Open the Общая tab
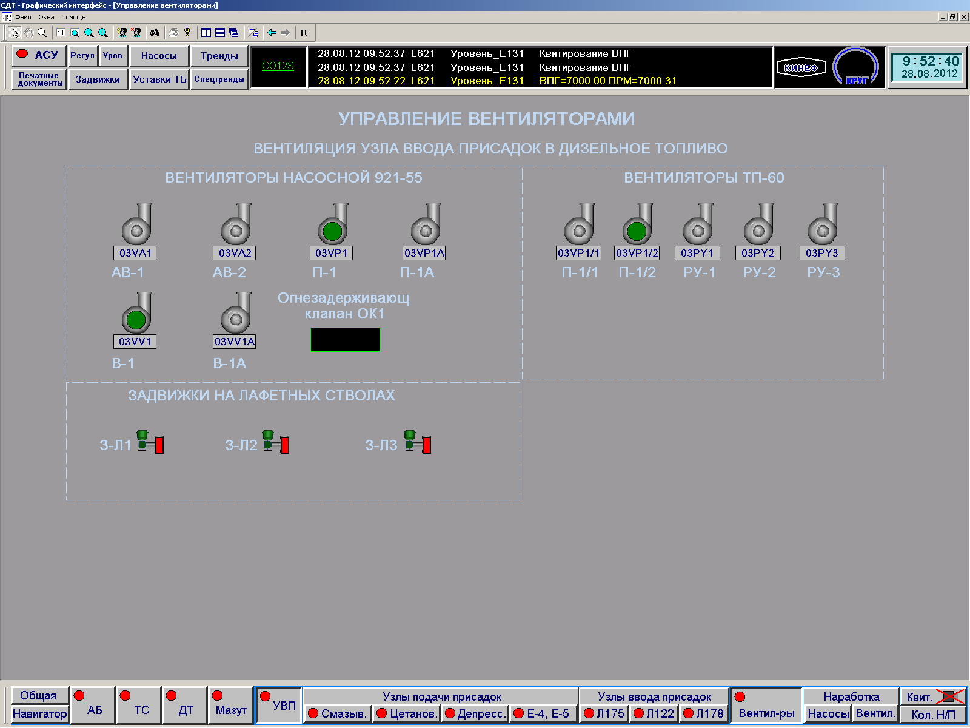Image resolution: width=970 pixels, height=728 pixels. (39, 696)
